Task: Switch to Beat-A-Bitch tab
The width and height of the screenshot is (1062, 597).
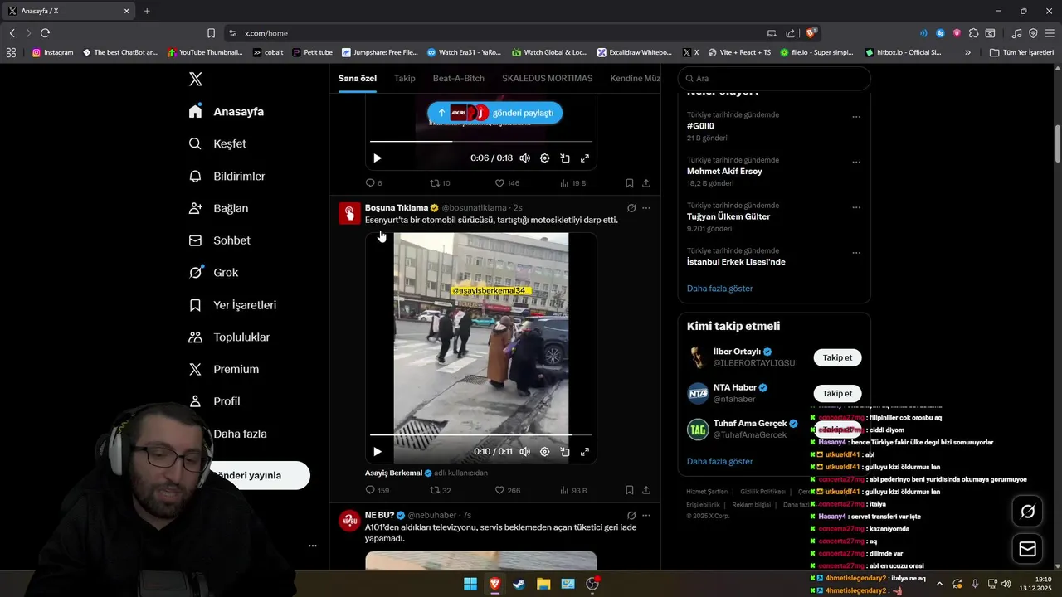Action: click(458, 78)
